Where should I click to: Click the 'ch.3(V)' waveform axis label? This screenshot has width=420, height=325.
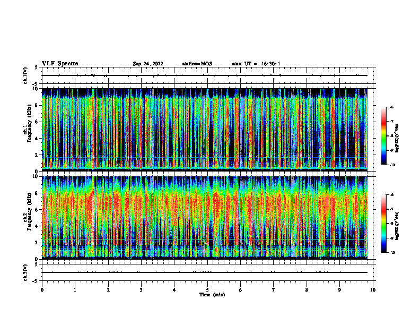(x=25, y=272)
